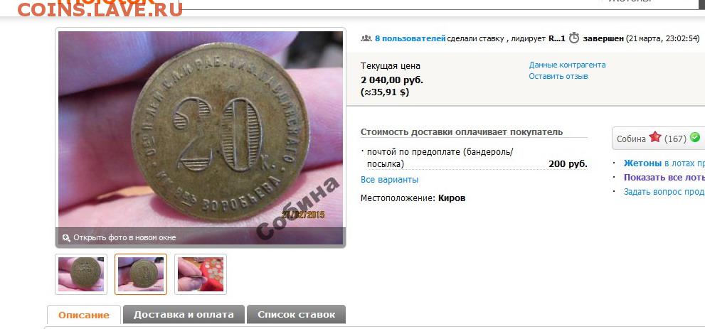
Task: Switch to Описание tab
Action: [x=84, y=315]
